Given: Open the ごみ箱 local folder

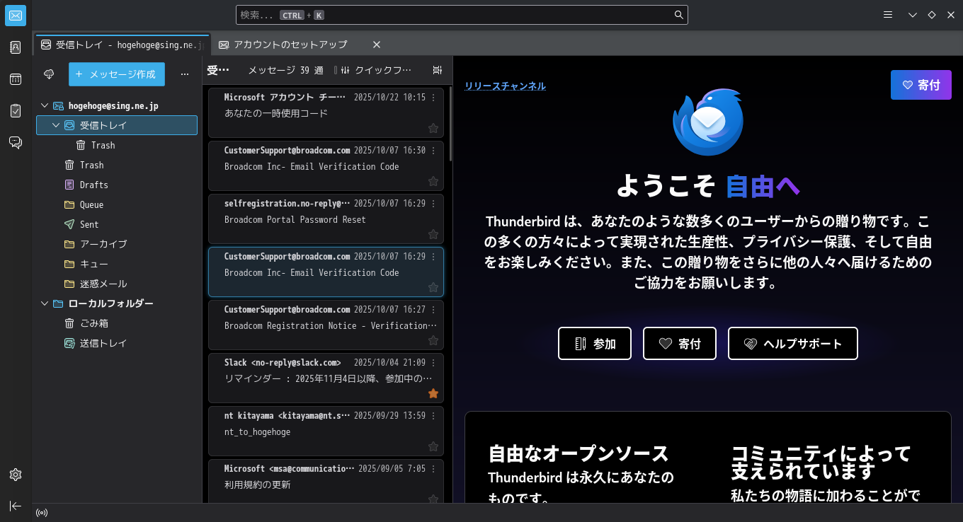Looking at the screenshot, I should coord(117,323).
